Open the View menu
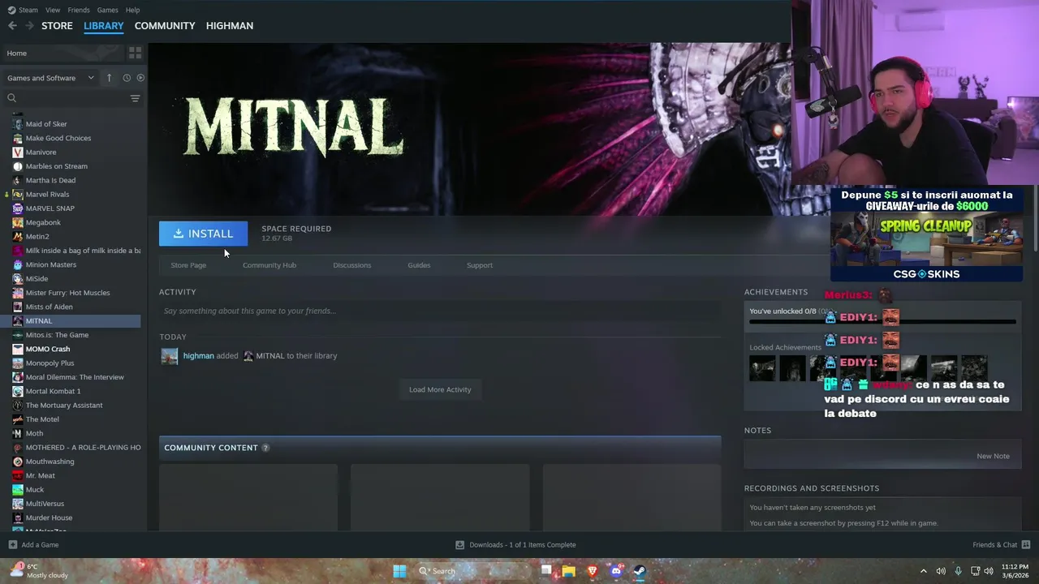 [x=53, y=10]
